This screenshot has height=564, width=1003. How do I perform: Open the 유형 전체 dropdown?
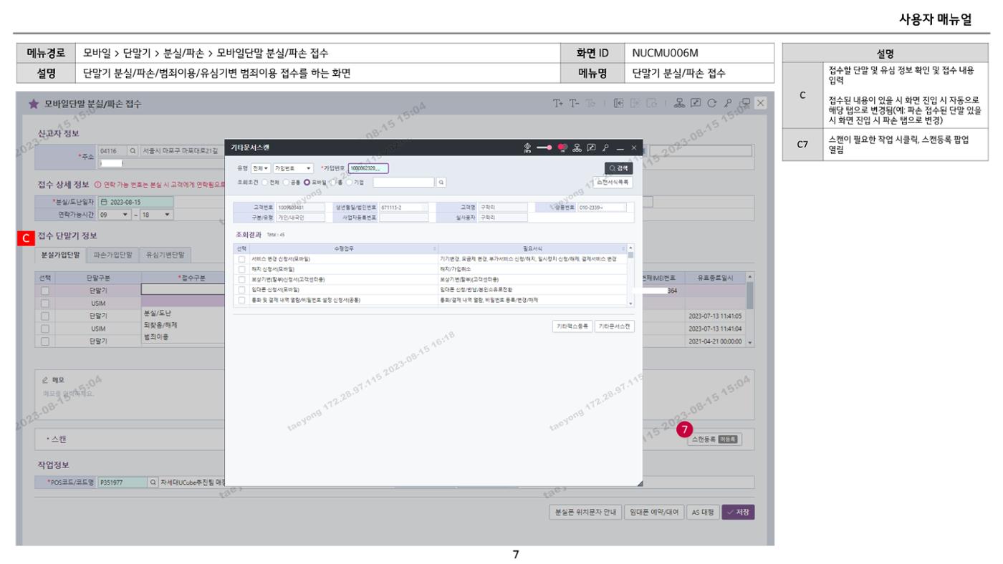[261, 168]
